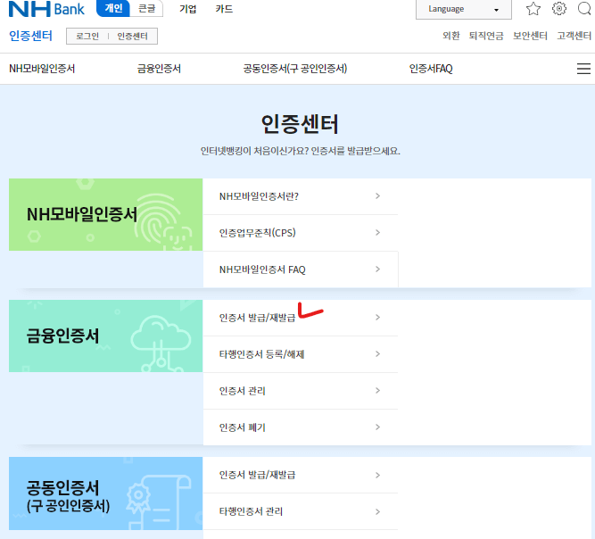
Task: Click the mint 금융인증서 card
Action: click(105, 336)
